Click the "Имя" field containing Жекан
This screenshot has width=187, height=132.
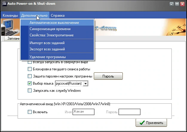pyautogui.click(x=83, y=112)
